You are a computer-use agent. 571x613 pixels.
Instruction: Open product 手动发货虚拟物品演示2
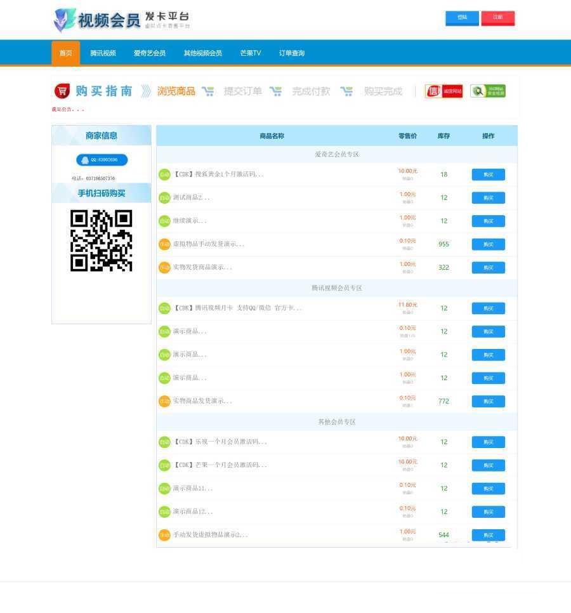210,535
